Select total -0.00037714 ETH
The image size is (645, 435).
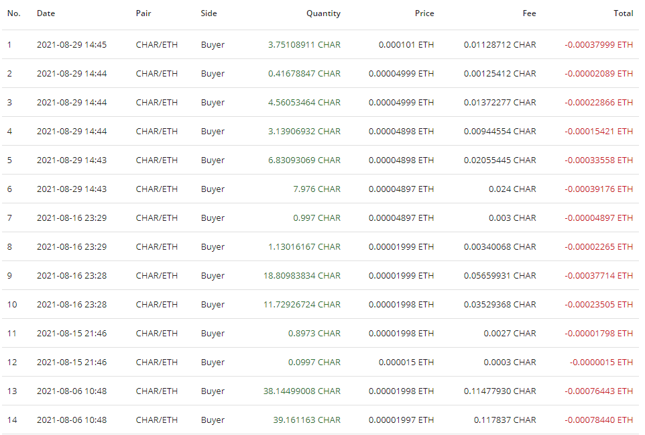pos(599,275)
